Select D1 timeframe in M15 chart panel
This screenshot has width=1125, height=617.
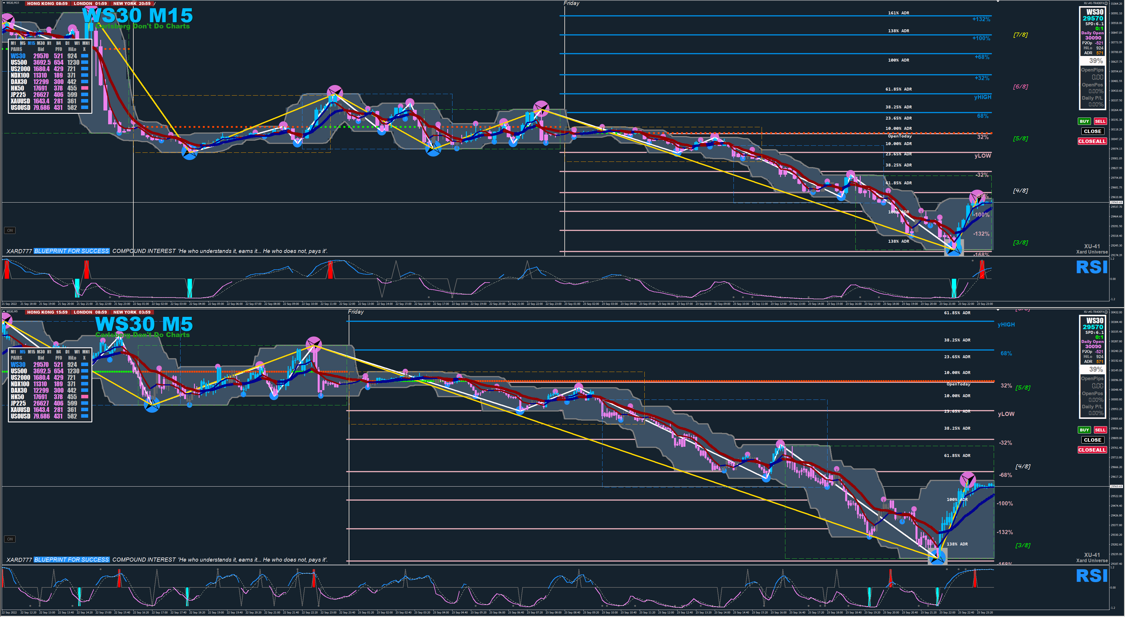[x=67, y=43]
